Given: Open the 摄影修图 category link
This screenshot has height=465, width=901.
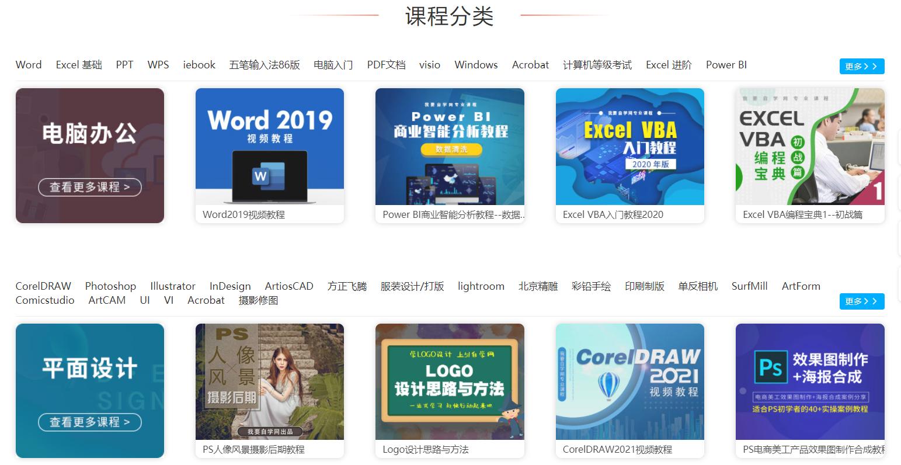Looking at the screenshot, I should (x=258, y=300).
